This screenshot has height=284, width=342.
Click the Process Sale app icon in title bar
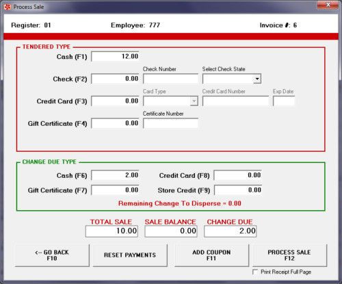click(8, 7)
